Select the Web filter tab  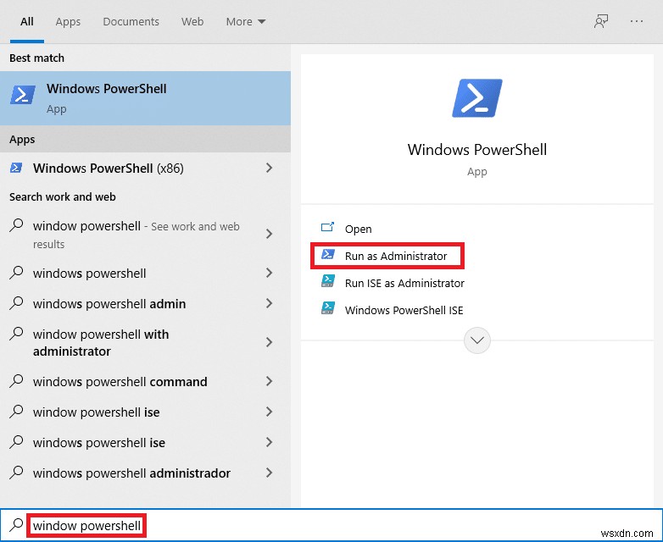192,21
